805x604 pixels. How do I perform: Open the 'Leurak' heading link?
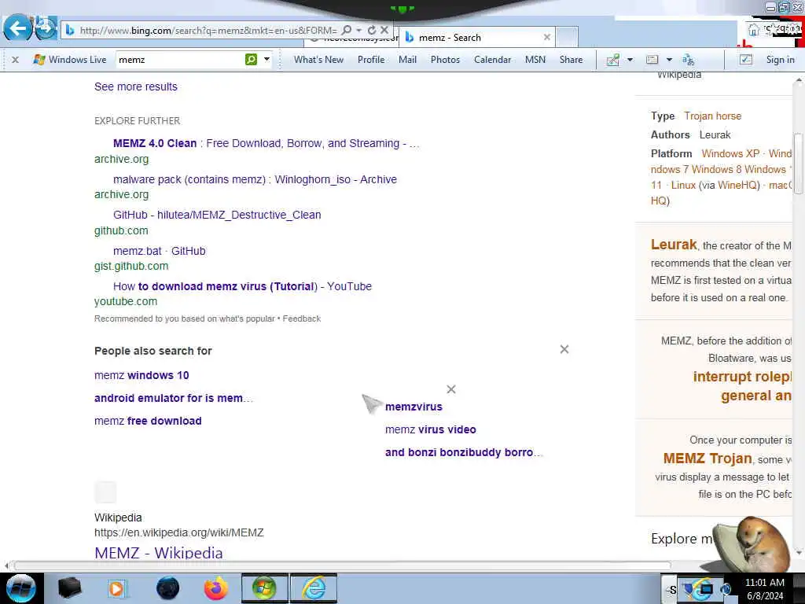pos(674,245)
